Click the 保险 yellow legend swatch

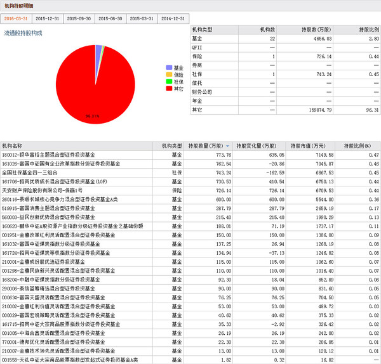tap(168, 74)
